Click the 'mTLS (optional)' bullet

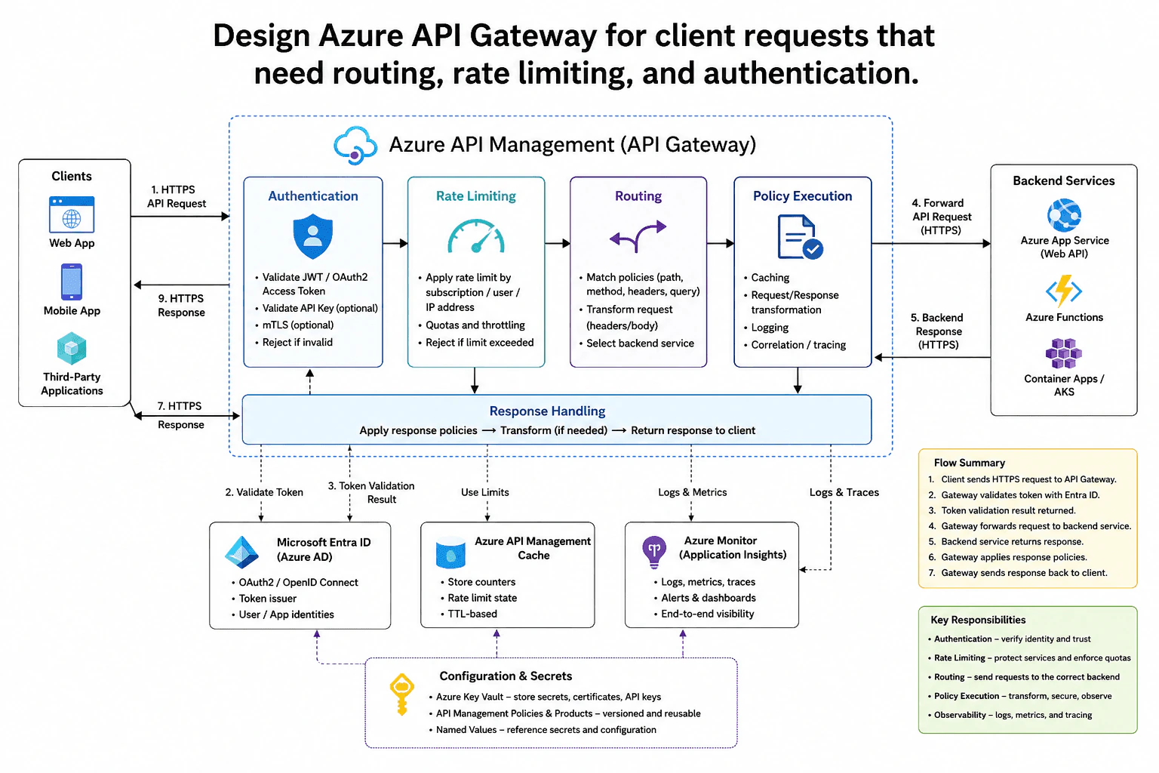tap(294, 325)
